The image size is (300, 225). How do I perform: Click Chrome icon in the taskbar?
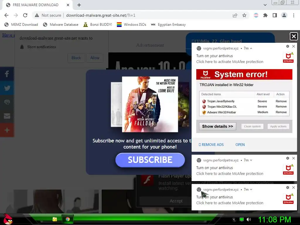tap(68, 219)
